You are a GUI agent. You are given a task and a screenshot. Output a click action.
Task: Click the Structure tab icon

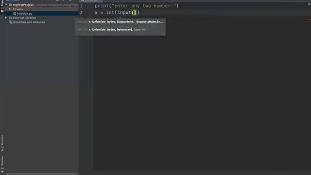point(2,150)
